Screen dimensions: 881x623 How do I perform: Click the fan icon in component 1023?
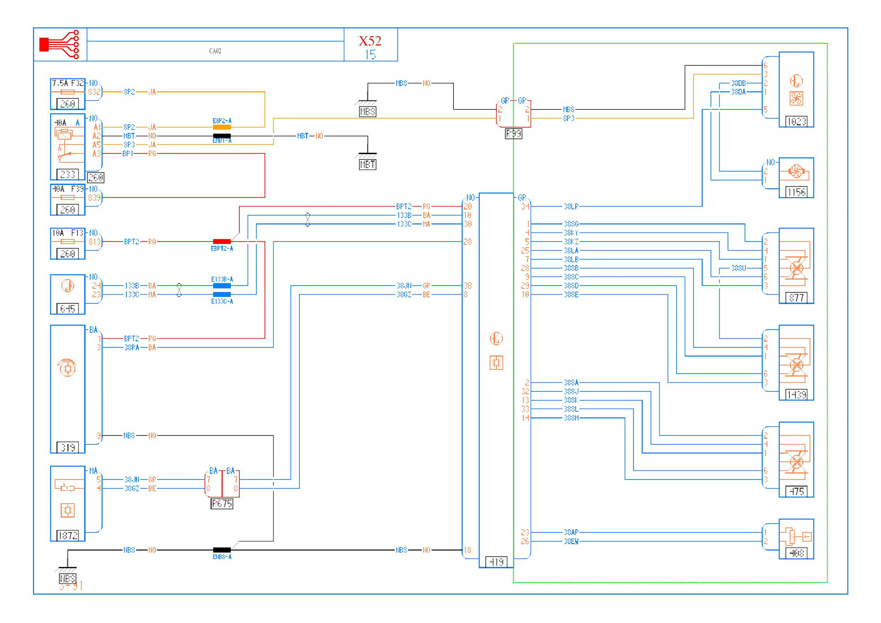[796, 98]
